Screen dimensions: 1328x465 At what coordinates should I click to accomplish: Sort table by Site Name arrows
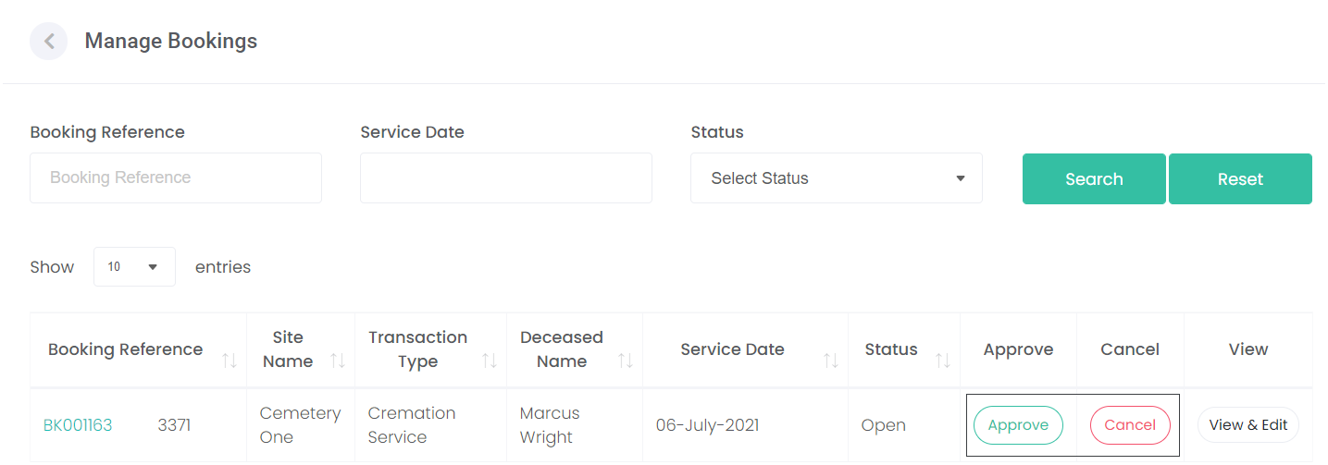(x=338, y=361)
